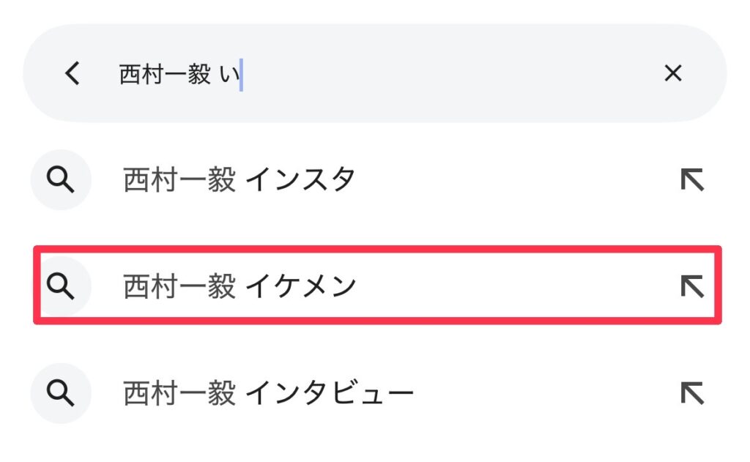Click the magnifier icon beside 西村一毅 インスタ
The height and width of the screenshot is (462, 750).
pyautogui.click(x=61, y=180)
